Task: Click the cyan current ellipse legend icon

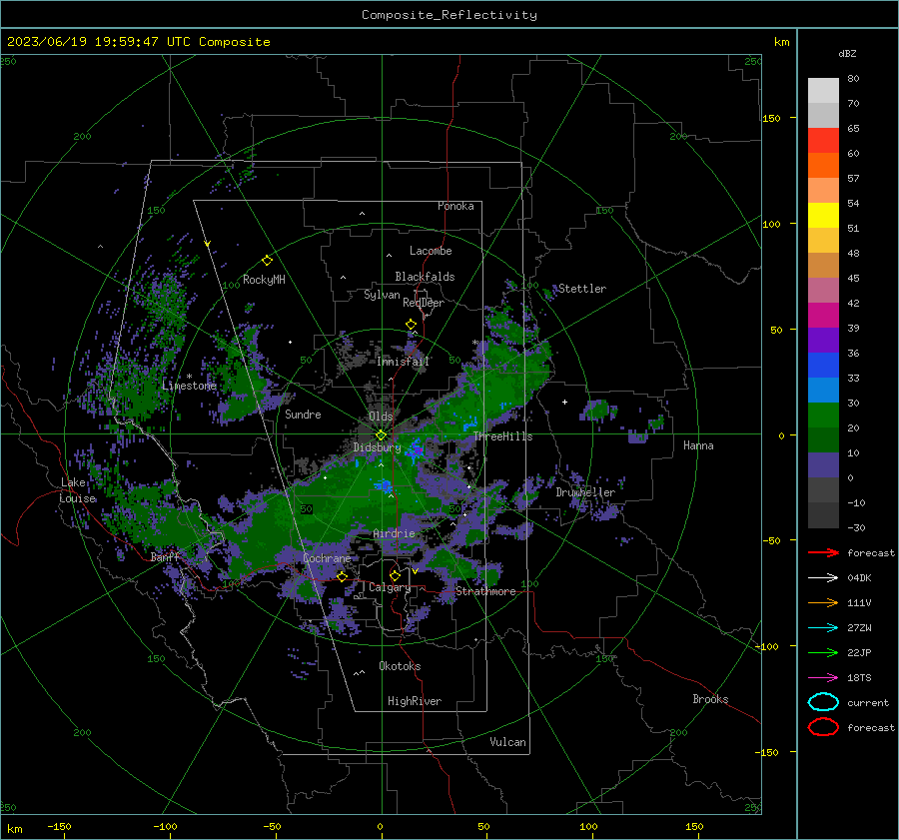Action: 823,702
